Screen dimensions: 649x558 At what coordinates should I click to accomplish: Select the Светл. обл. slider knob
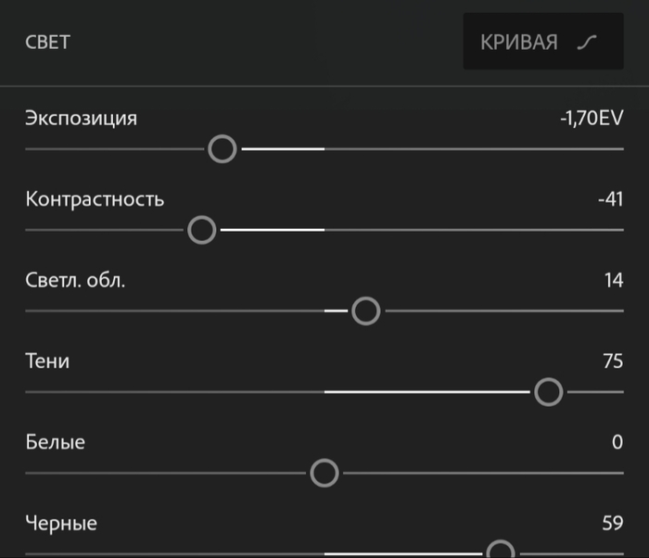pyautogui.click(x=366, y=311)
